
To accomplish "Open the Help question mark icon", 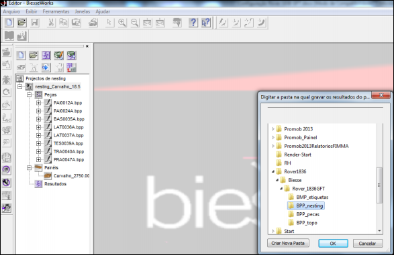I will coord(193,23).
